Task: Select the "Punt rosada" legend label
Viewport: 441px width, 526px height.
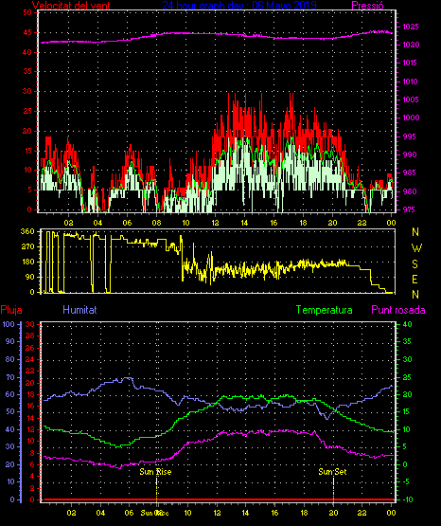Action: tap(398, 310)
